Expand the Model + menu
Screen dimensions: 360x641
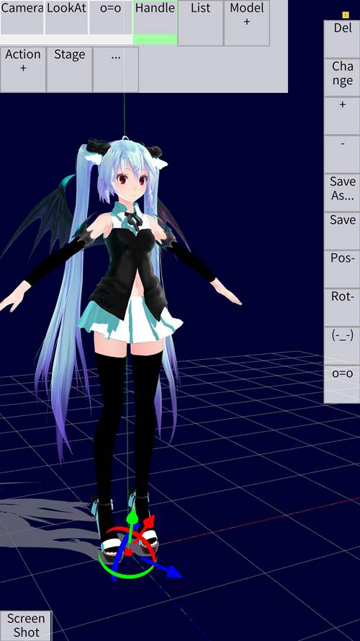coord(246,23)
